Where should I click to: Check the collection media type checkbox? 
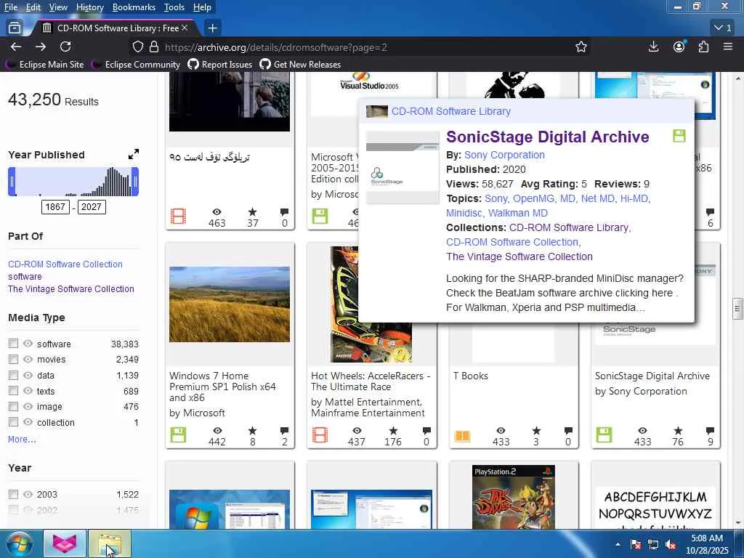tap(13, 422)
